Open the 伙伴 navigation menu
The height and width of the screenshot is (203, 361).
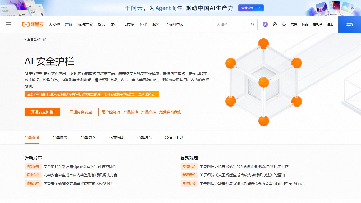(143, 24)
